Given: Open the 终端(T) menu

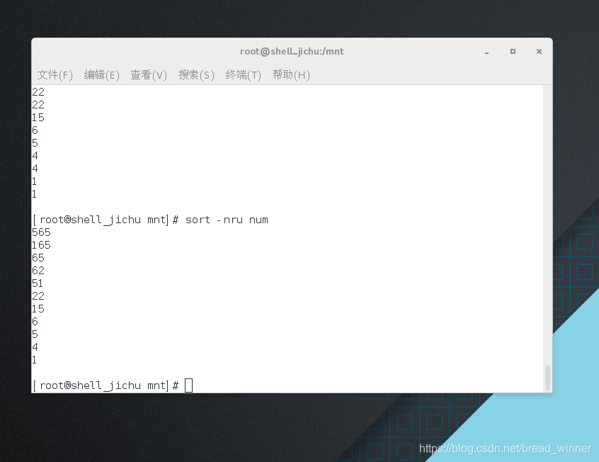Looking at the screenshot, I should [x=243, y=74].
